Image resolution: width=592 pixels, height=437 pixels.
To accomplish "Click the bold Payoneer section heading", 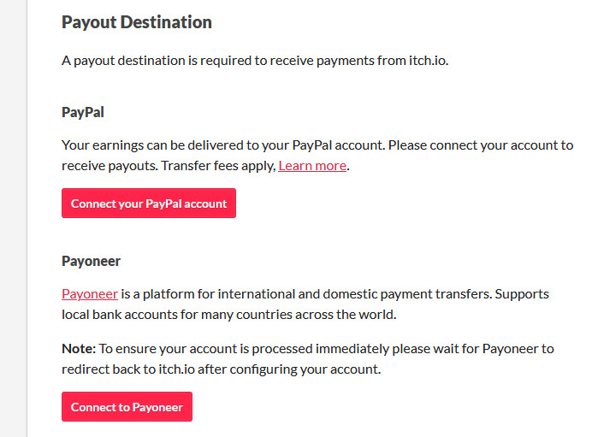I will click(92, 261).
